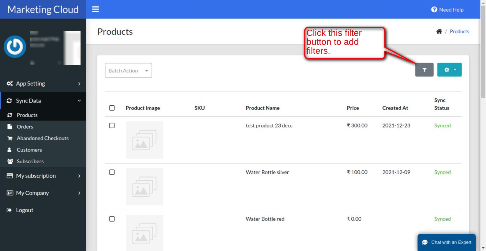Click the Product Name column header
486x251 pixels.
(263, 108)
